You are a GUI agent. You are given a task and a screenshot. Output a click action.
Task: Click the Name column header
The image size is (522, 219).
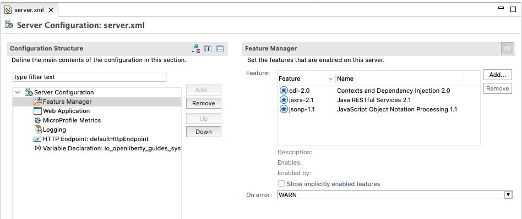pos(400,78)
